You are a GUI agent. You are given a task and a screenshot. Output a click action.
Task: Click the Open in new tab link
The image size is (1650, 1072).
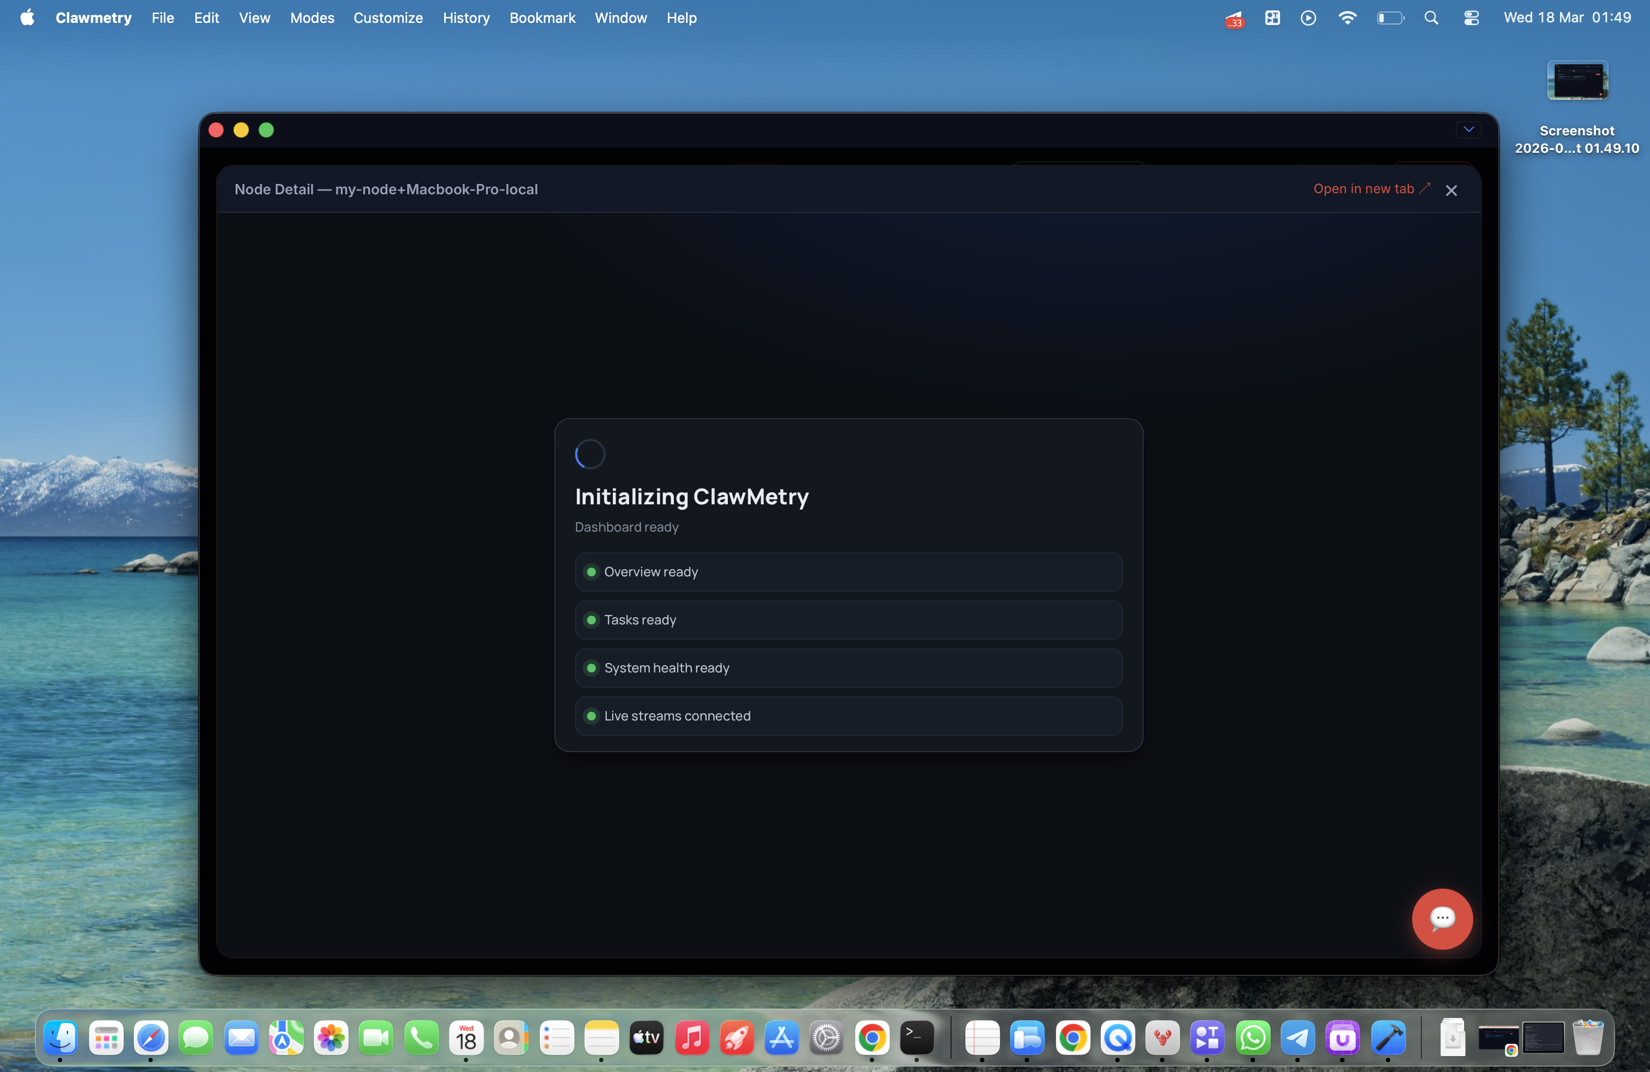(x=1365, y=189)
